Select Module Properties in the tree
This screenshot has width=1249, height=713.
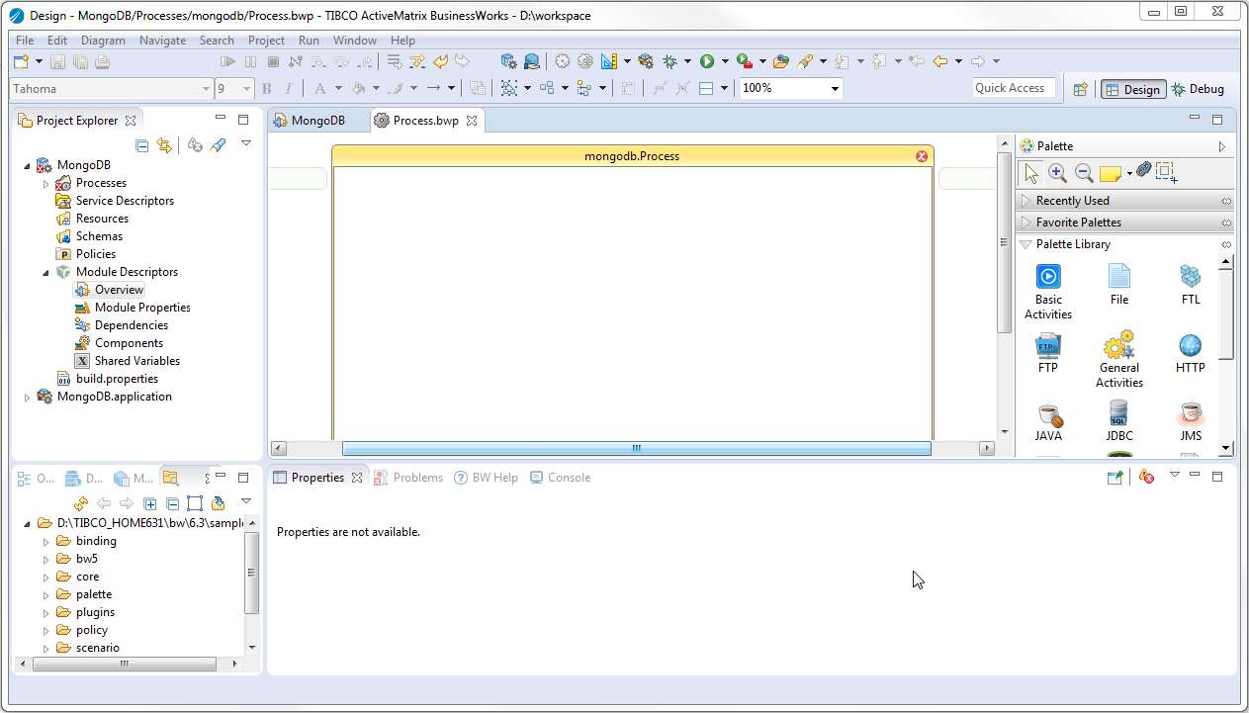142,308
